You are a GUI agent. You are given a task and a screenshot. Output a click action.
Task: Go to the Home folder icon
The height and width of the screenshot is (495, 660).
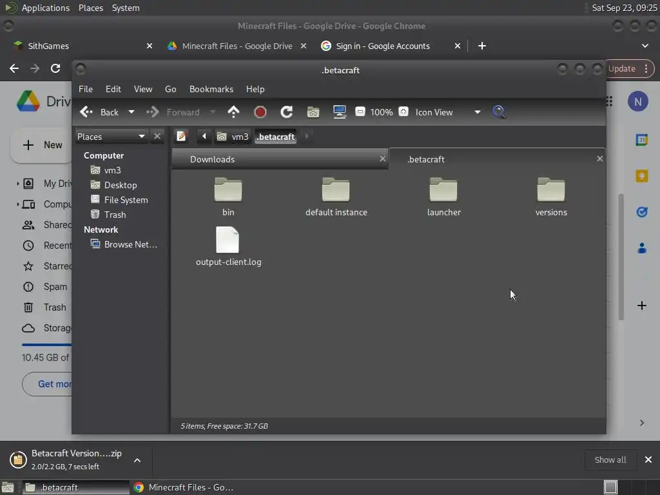pos(313,112)
